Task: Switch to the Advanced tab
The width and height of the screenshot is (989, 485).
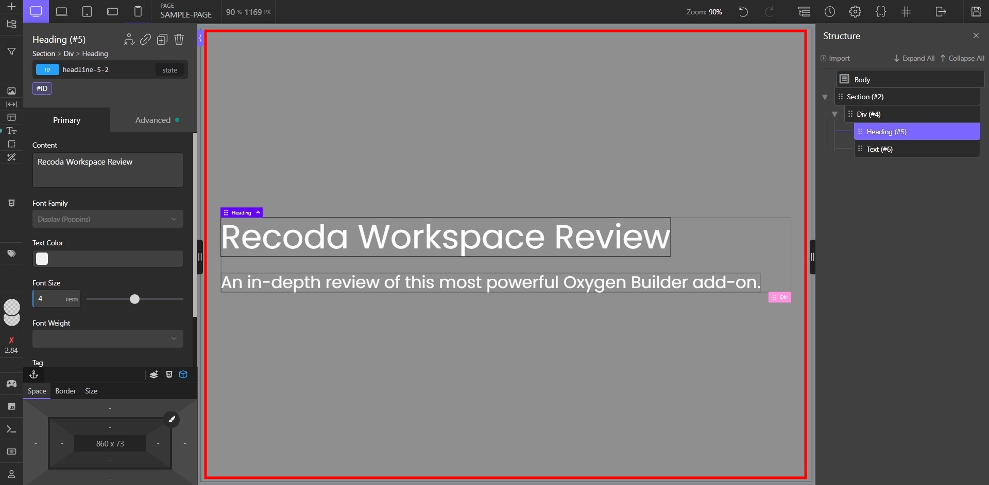Action: pyautogui.click(x=154, y=120)
